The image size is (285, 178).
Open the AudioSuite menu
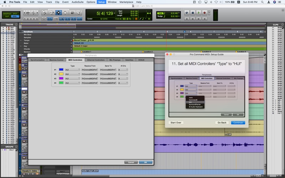77,2
